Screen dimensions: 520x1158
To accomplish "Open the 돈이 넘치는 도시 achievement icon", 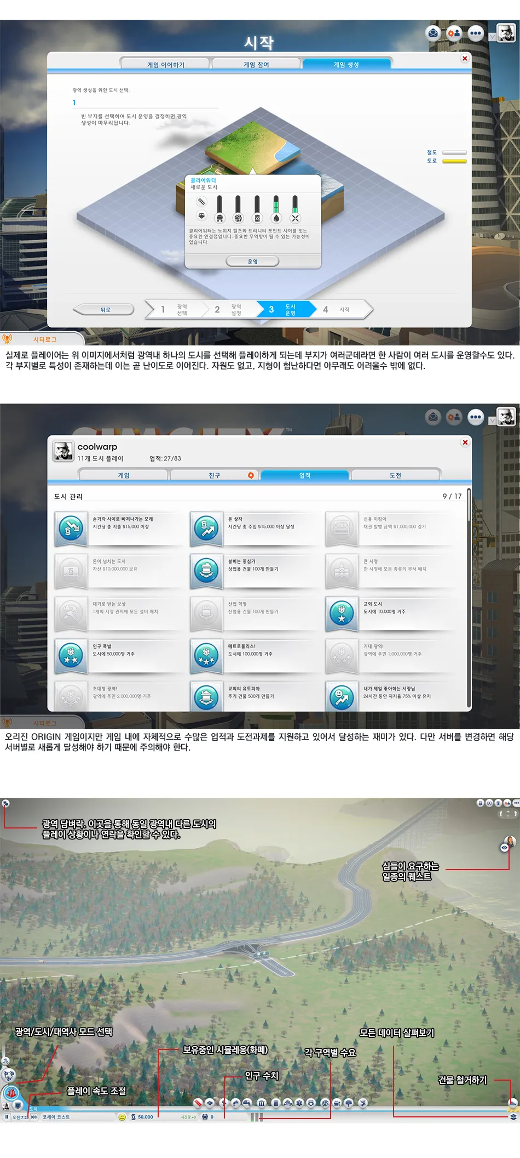I will click(71, 571).
